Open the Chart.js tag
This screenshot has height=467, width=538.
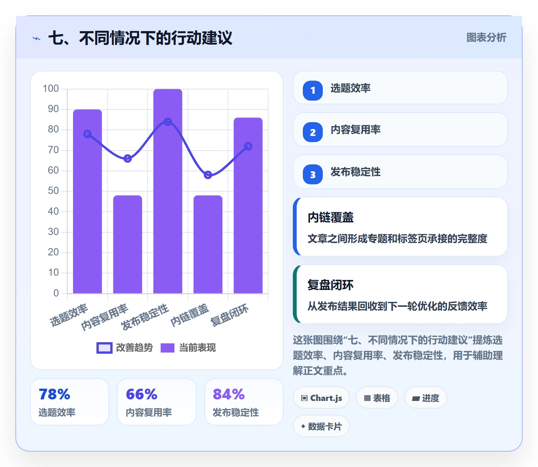coord(321,398)
